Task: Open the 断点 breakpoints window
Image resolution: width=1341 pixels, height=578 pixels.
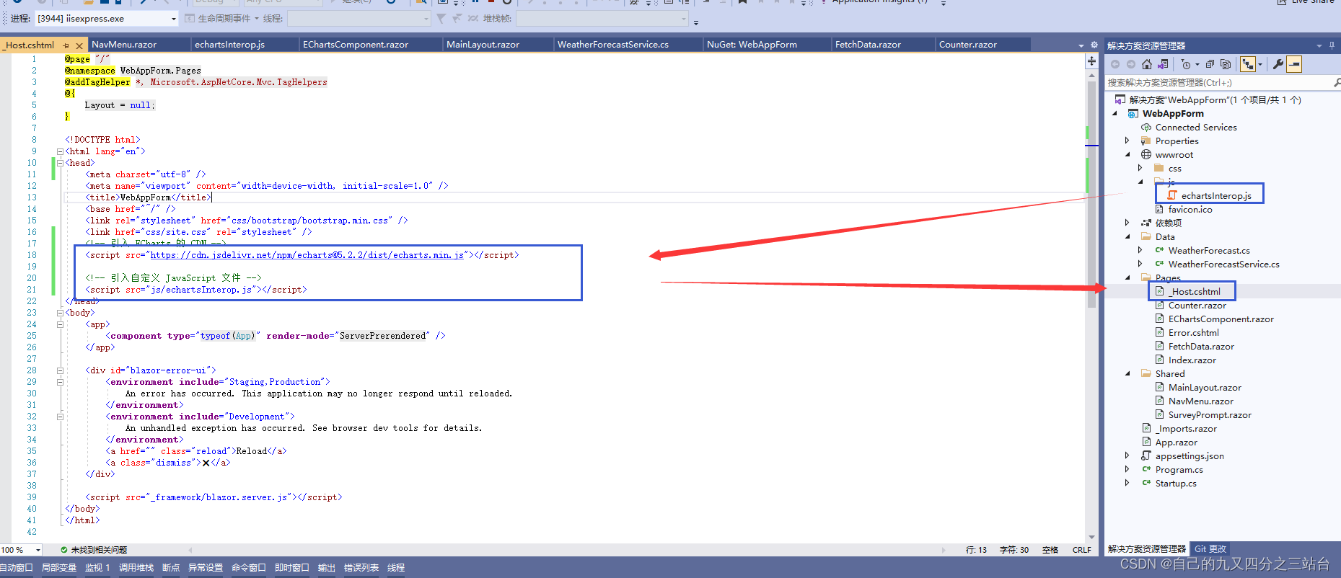Action: pyautogui.click(x=171, y=568)
